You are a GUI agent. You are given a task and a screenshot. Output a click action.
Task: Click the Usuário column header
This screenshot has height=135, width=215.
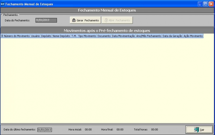pyautogui.click(x=35, y=36)
